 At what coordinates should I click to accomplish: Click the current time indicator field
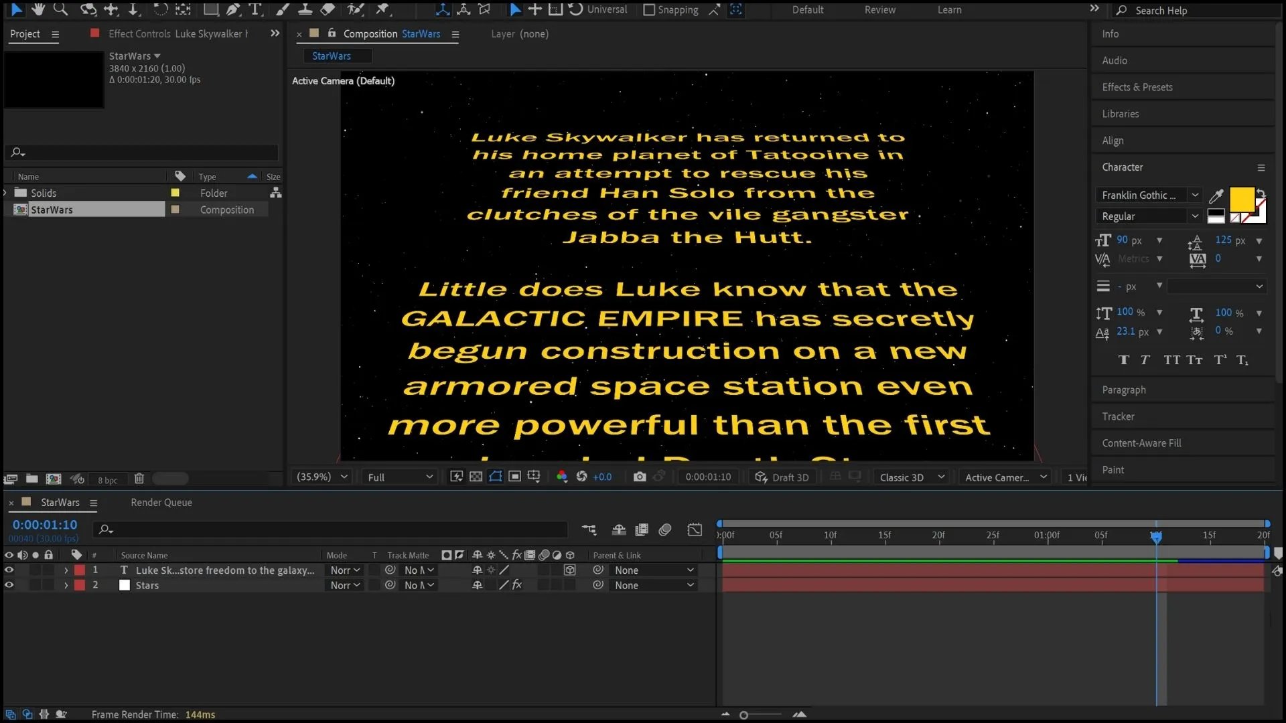(x=44, y=524)
